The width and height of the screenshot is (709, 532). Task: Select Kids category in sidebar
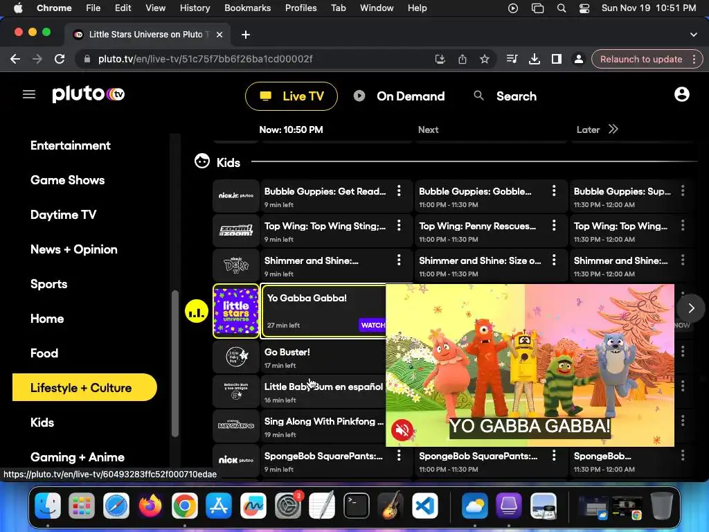coord(42,423)
